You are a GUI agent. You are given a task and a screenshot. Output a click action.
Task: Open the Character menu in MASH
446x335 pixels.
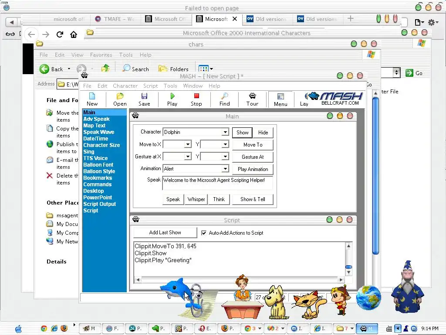coord(125,86)
